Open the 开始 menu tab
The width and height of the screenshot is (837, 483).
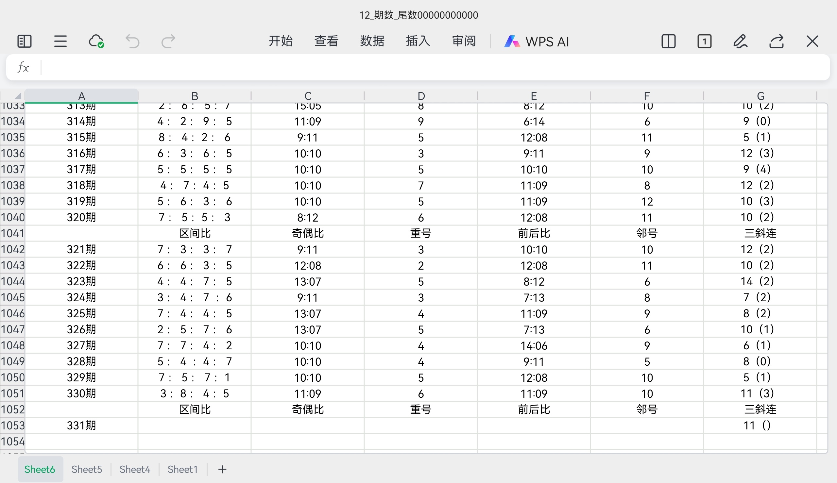click(281, 41)
